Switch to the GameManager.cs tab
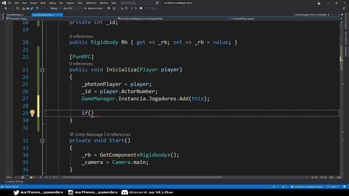 pyautogui.click(x=15, y=15)
